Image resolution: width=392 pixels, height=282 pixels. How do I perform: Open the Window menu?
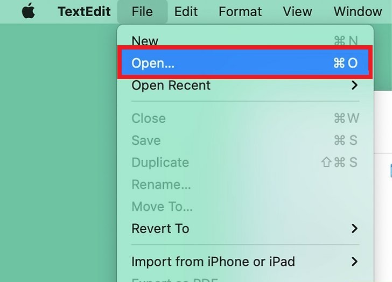[358, 11]
